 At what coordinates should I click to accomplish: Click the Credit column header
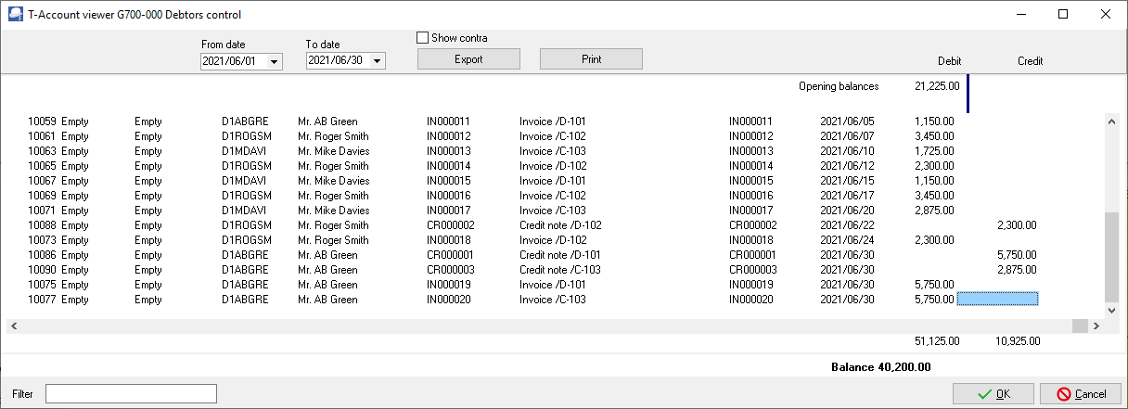tap(1030, 61)
